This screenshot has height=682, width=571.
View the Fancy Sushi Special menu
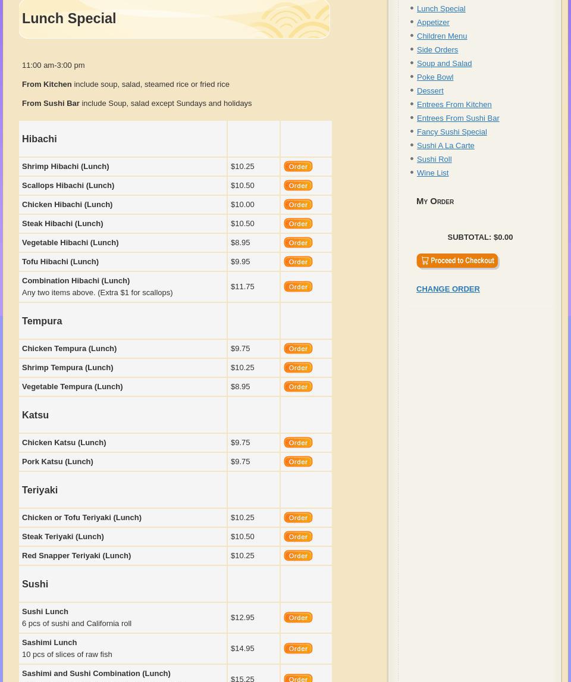pyautogui.click(x=451, y=132)
